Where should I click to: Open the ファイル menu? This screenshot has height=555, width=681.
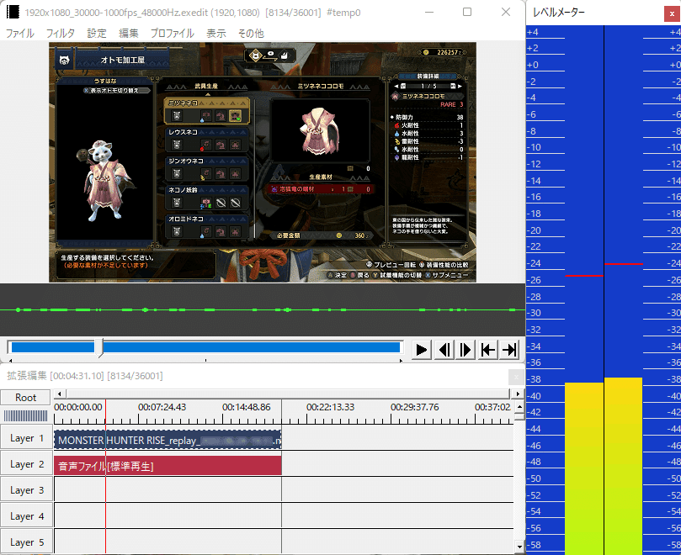(20, 34)
